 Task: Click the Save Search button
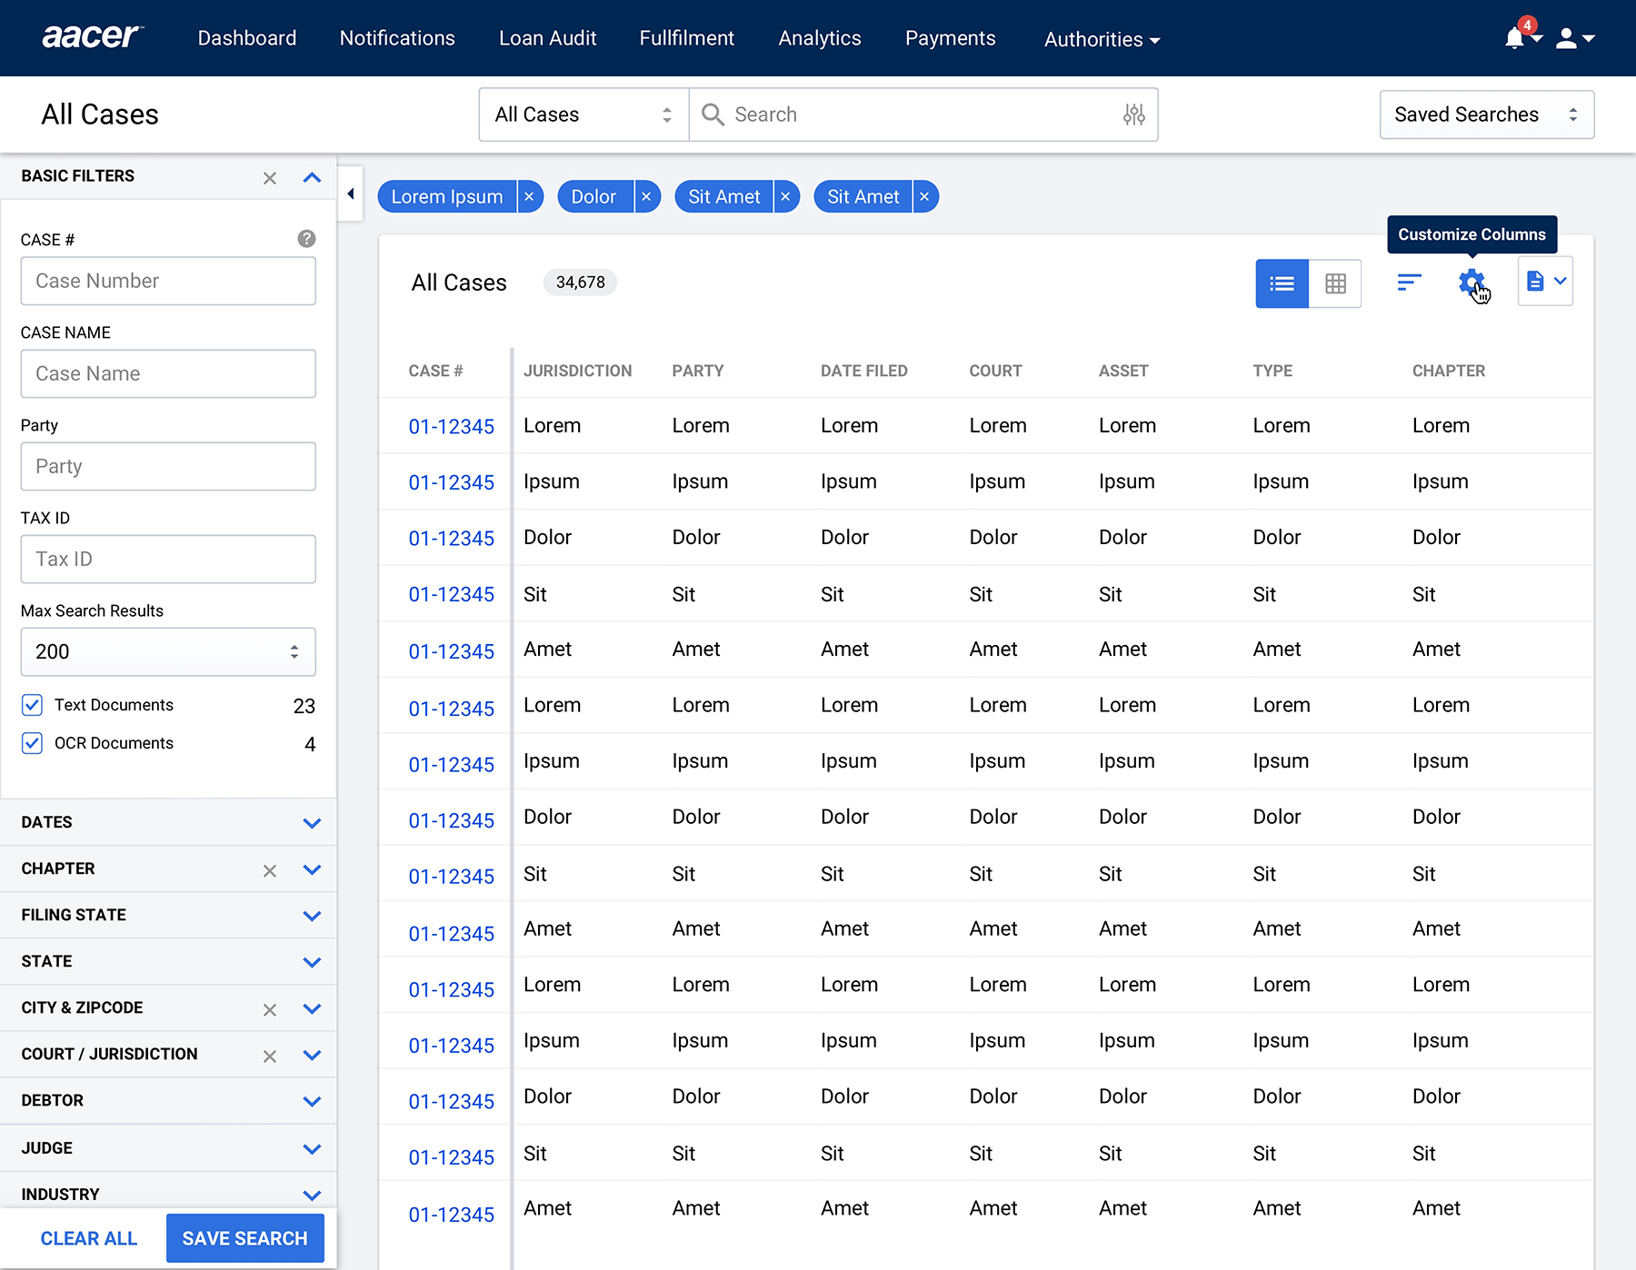(x=244, y=1238)
